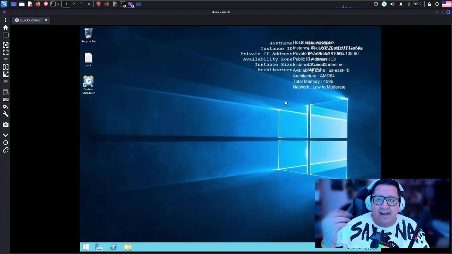Viewport: 452px width, 254px height.
Task: Click the home icon in Remmina sidebar
Action: [6, 27]
